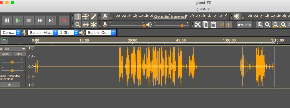
Task: Close the Mix track with its X
Action: click(1, 49)
